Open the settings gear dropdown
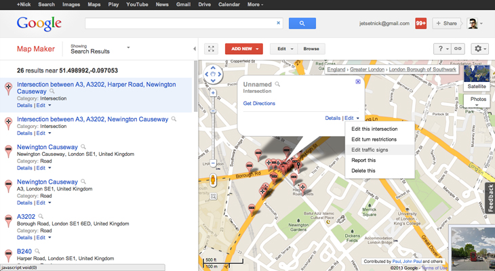The height and width of the screenshot is (271, 495). [479, 49]
